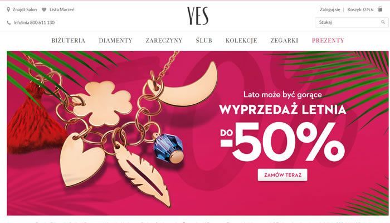Click the location pin icon by Znajdź Salon

click(x=8, y=9)
